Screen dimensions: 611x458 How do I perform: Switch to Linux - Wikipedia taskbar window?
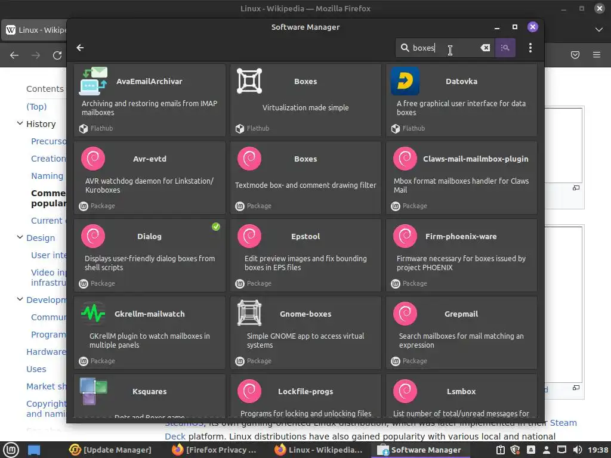(319, 450)
